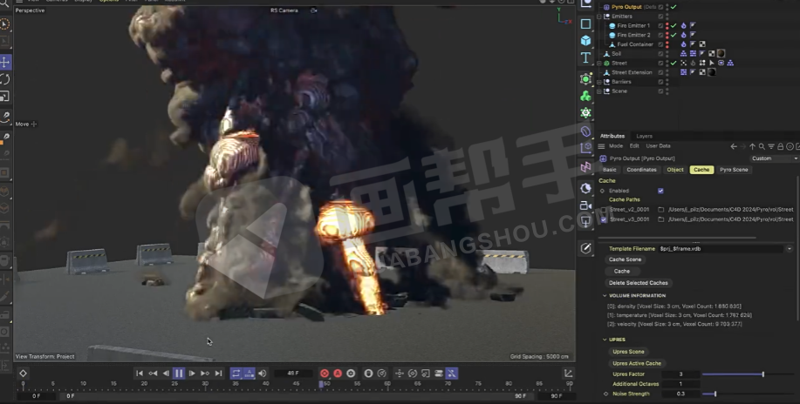Screen dimensions: 800x404
Task: Step to the next frame
Action: (192, 374)
